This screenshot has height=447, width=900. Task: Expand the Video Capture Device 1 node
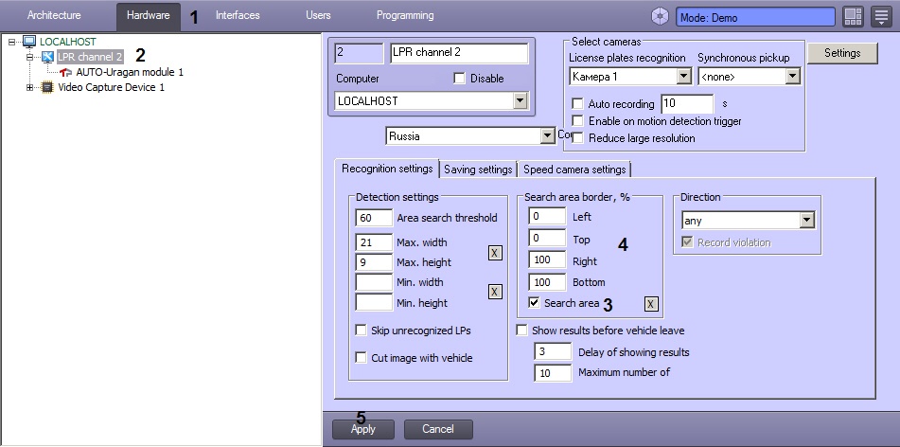pos(30,87)
